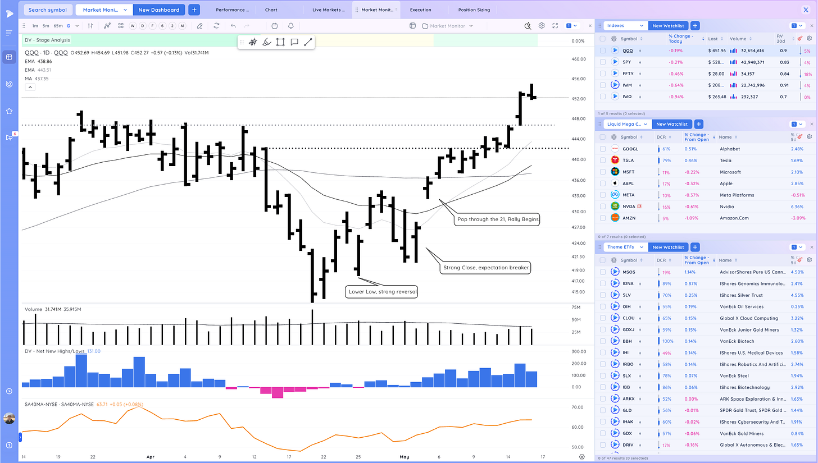
Task: Select the 65m timeframe
Action: (x=58, y=26)
